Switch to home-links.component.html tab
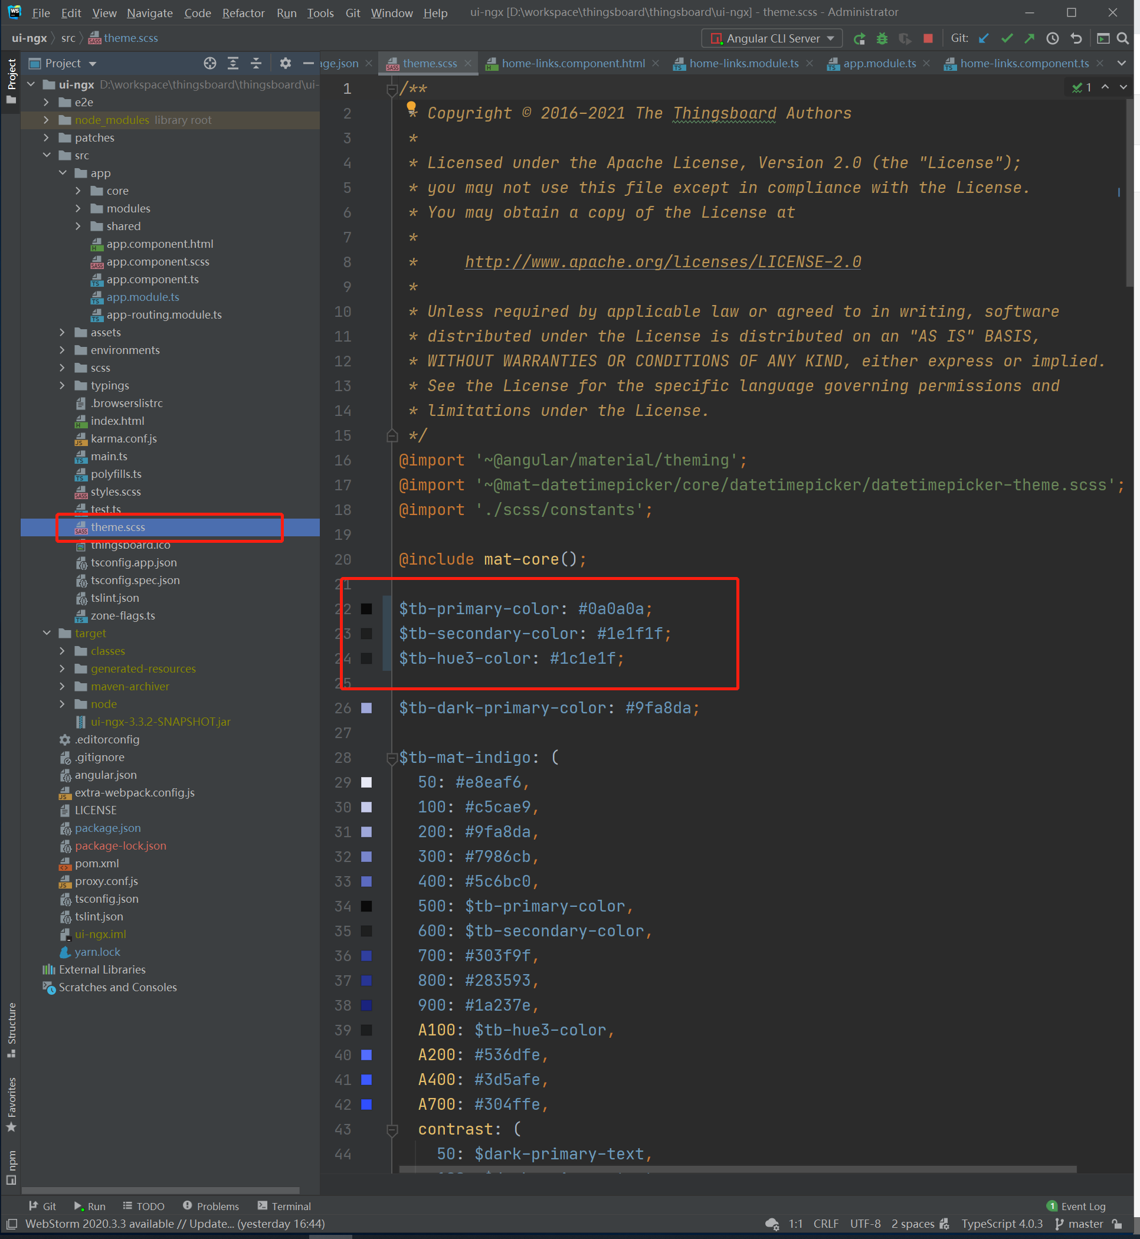This screenshot has width=1140, height=1239. [573, 64]
